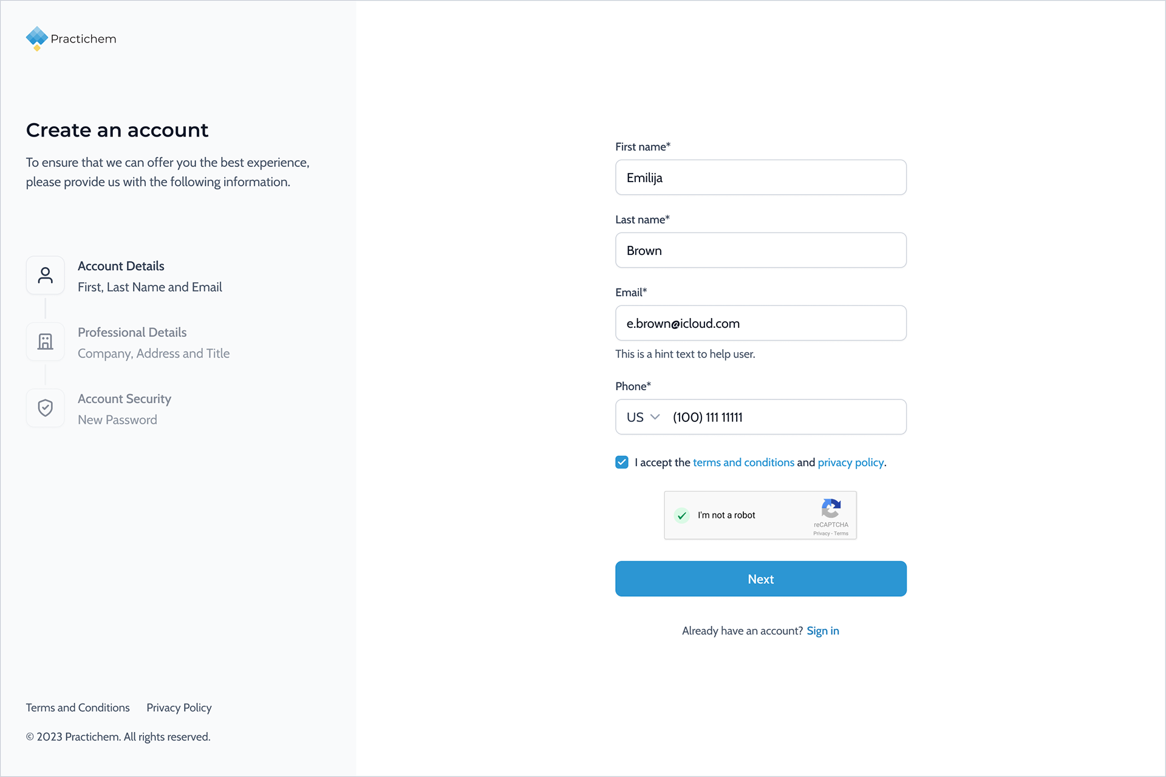This screenshot has width=1166, height=777.
Task: Follow the Sign in link
Action: tap(823, 631)
